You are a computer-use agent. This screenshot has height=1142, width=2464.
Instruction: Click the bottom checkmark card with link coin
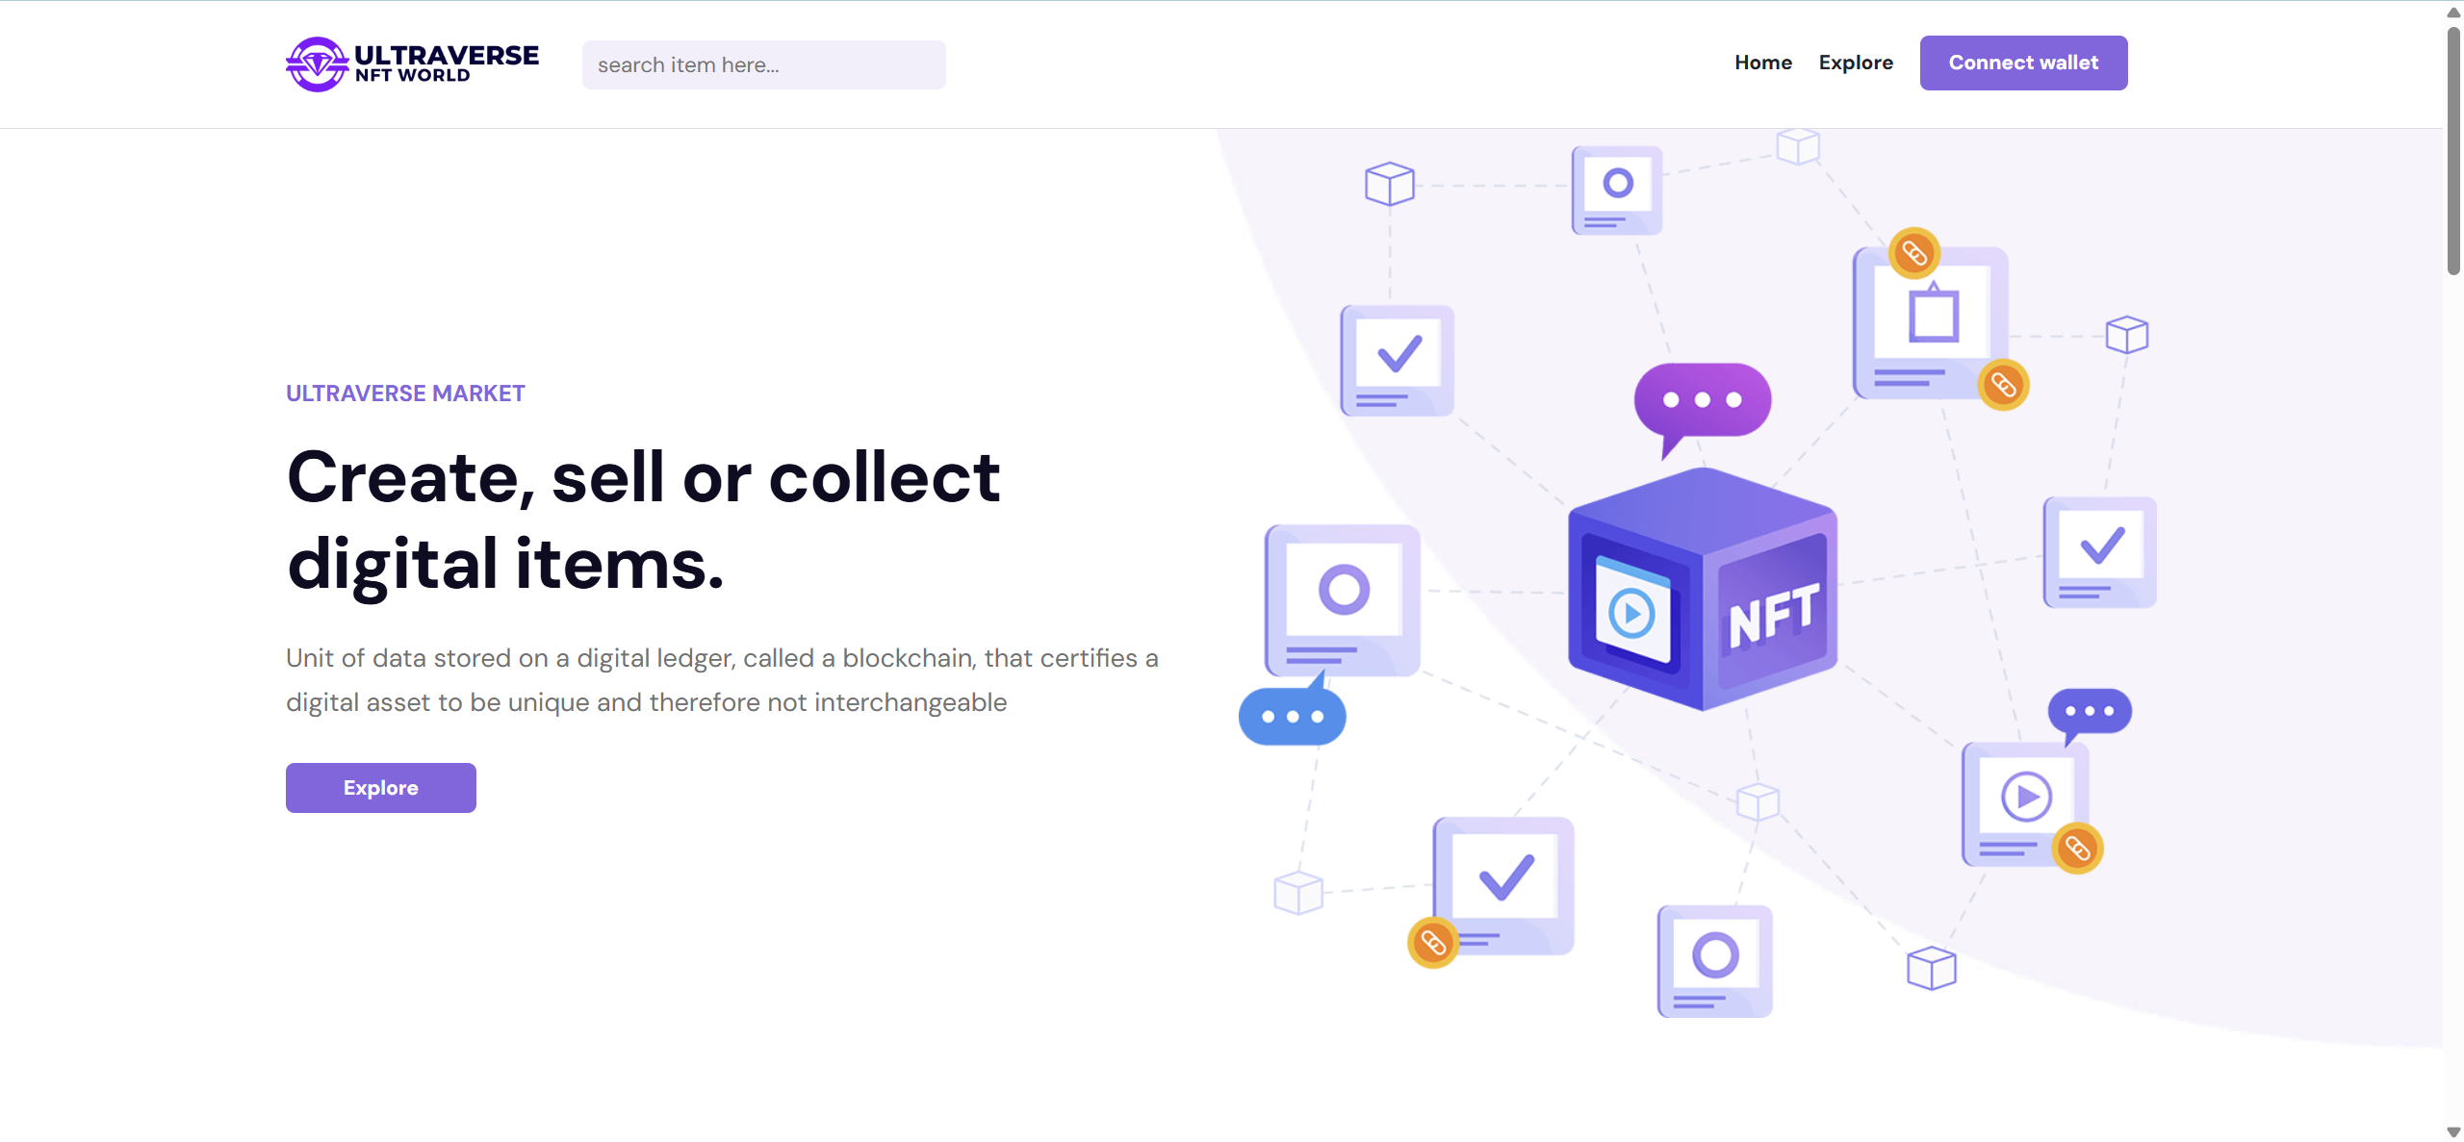[1503, 883]
